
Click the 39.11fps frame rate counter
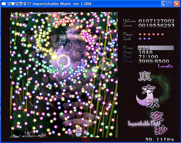[x=159, y=139]
